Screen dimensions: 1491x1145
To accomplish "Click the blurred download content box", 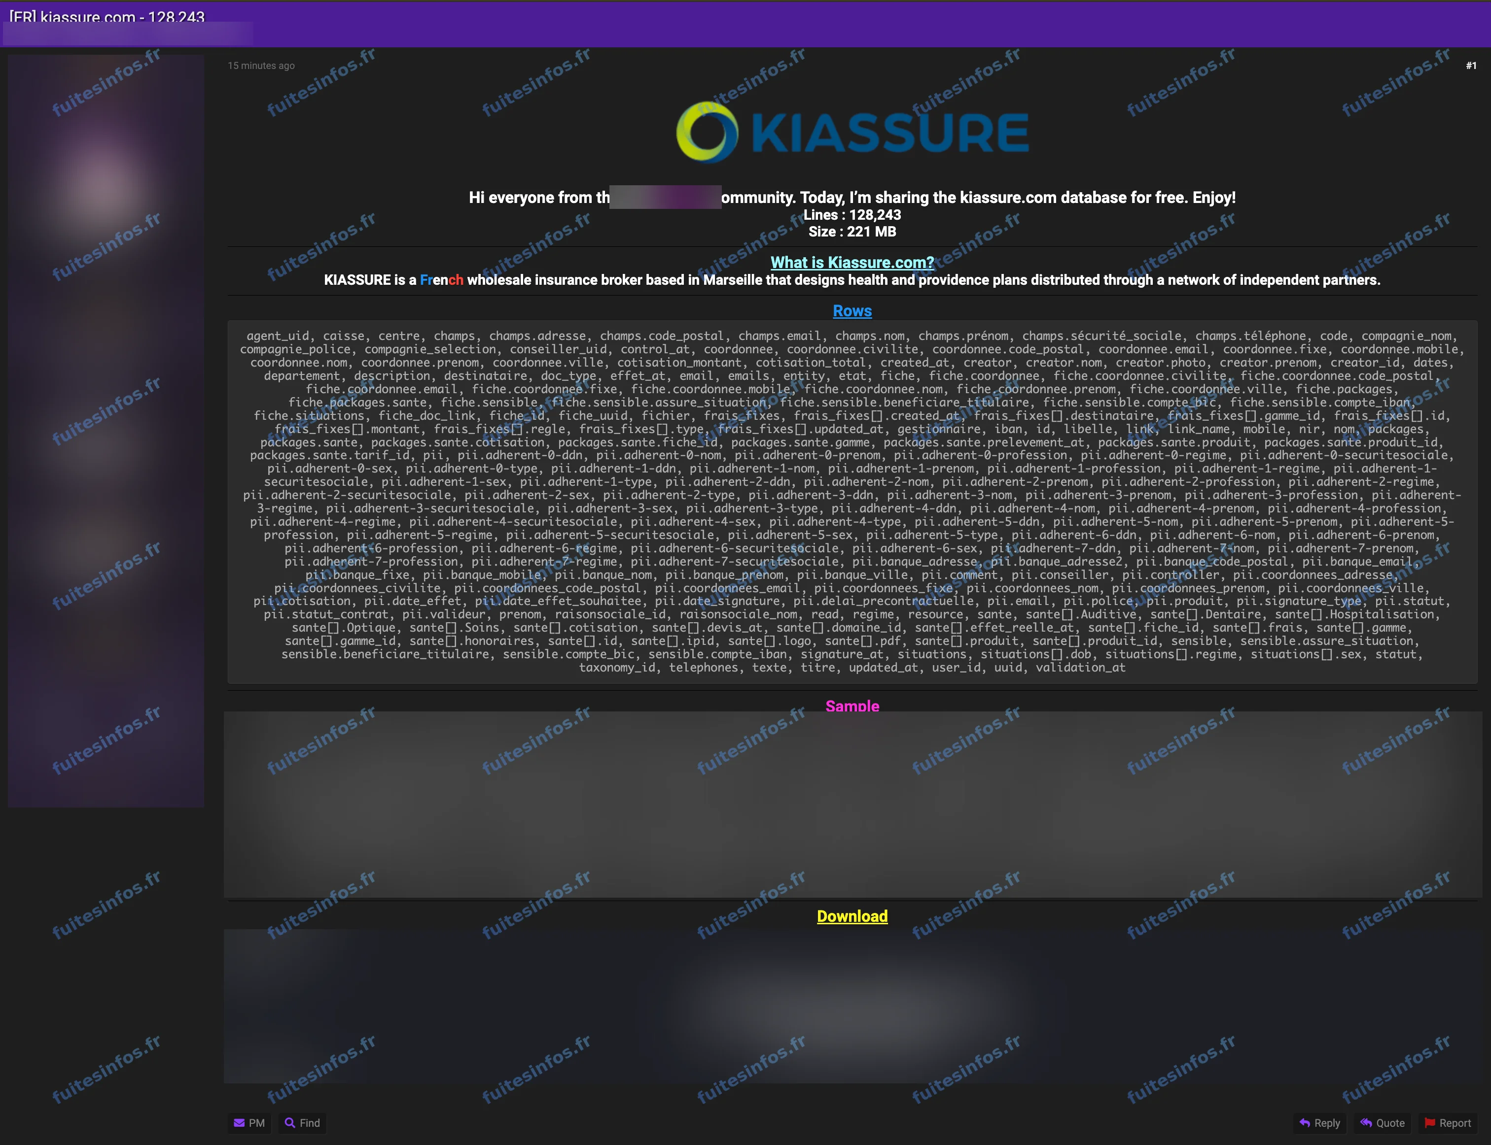I will [x=852, y=1006].
